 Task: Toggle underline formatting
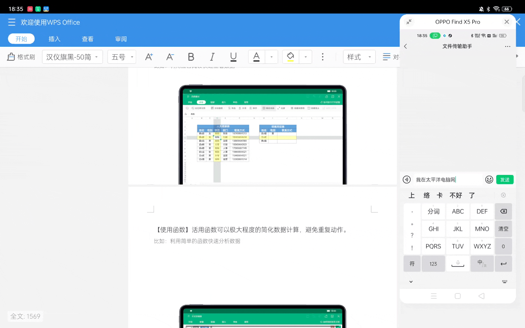point(233,57)
